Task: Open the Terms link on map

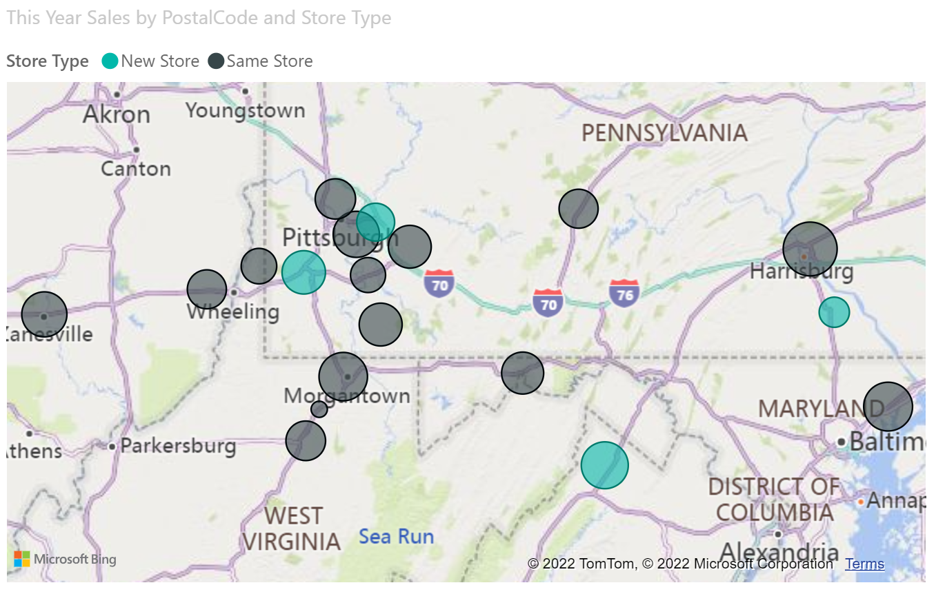Action: click(x=864, y=564)
